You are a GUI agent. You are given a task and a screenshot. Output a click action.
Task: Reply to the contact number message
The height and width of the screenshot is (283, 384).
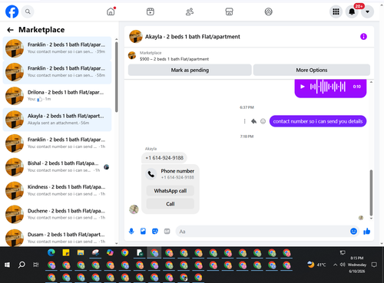pos(253,121)
